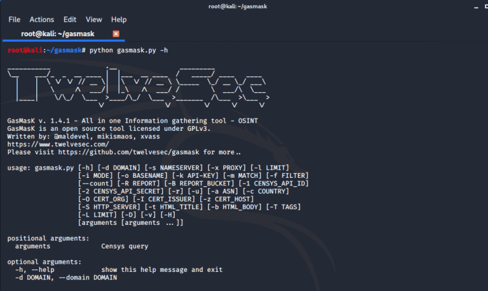Click the window title bar text
The height and width of the screenshot is (291, 488).
(244, 6)
